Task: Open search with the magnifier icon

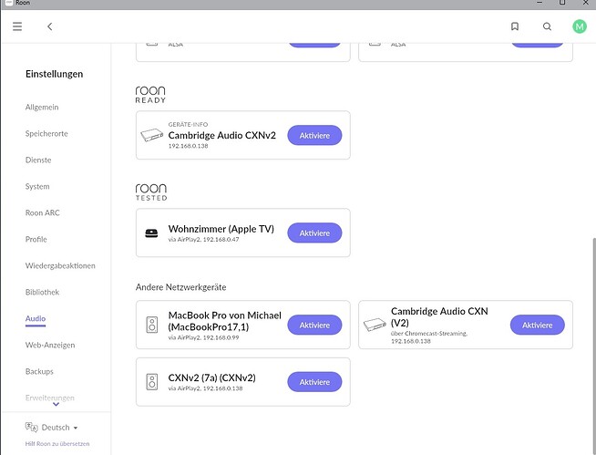Action: [x=547, y=26]
